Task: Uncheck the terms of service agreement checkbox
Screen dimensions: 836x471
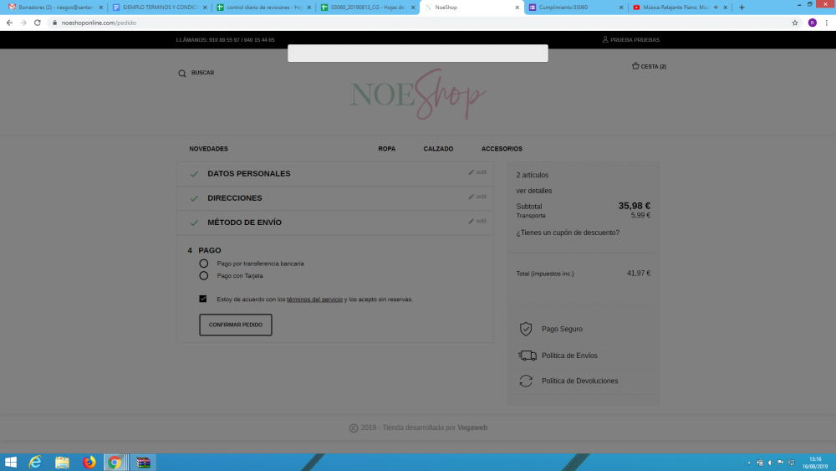Action: point(203,299)
